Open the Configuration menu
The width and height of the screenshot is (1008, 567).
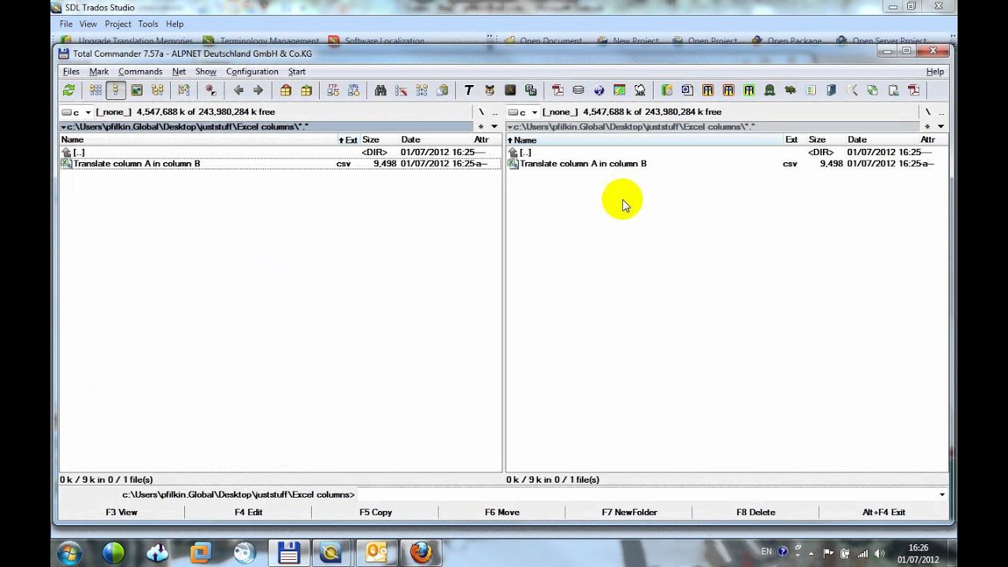[x=252, y=72]
